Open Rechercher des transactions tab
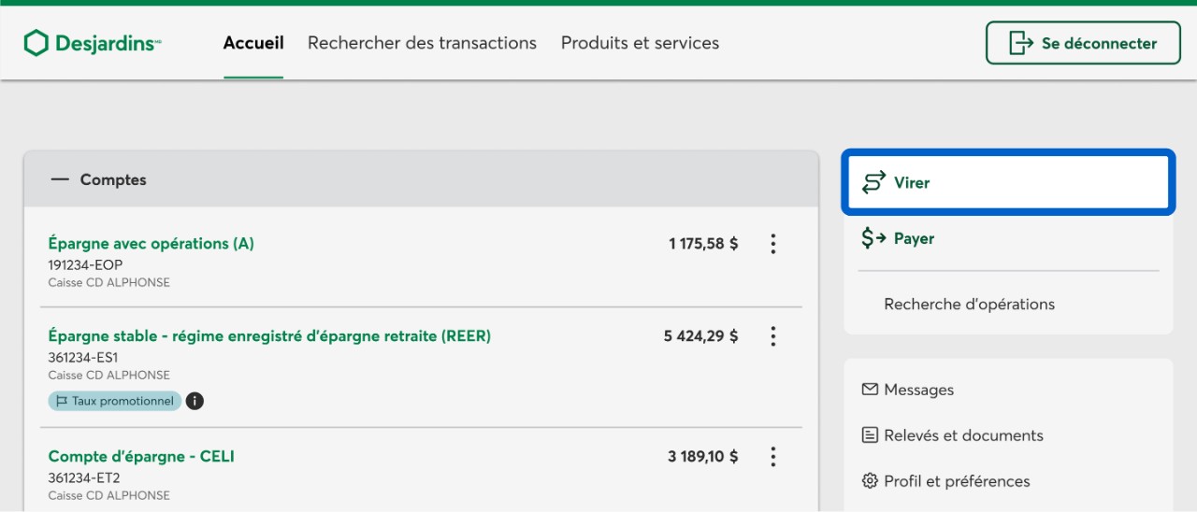 pos(422,43)
